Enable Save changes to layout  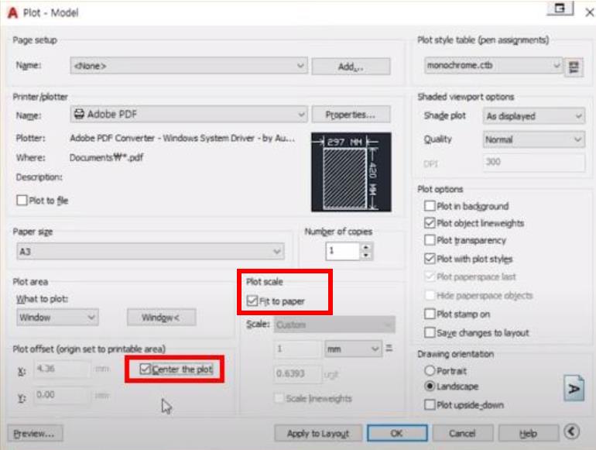point(430,332)
